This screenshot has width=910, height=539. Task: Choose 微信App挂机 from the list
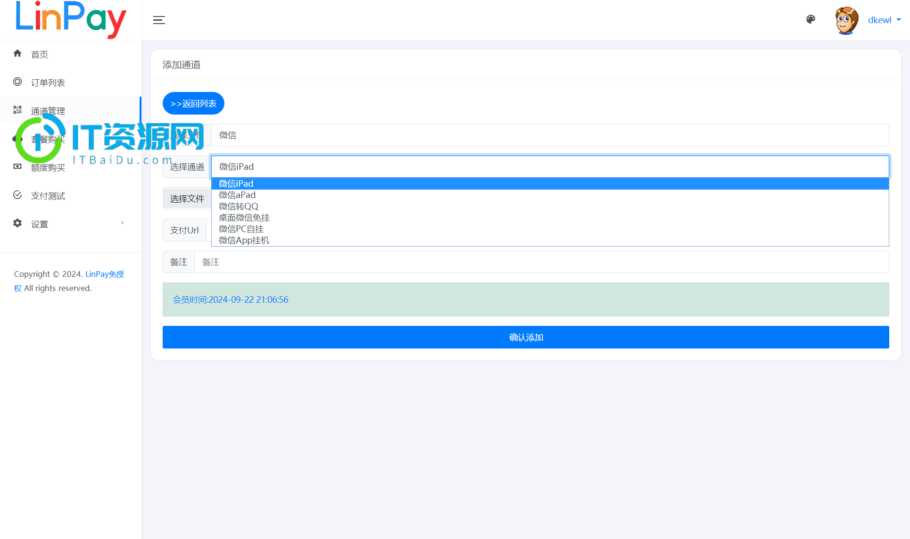[x=550, y=240]
